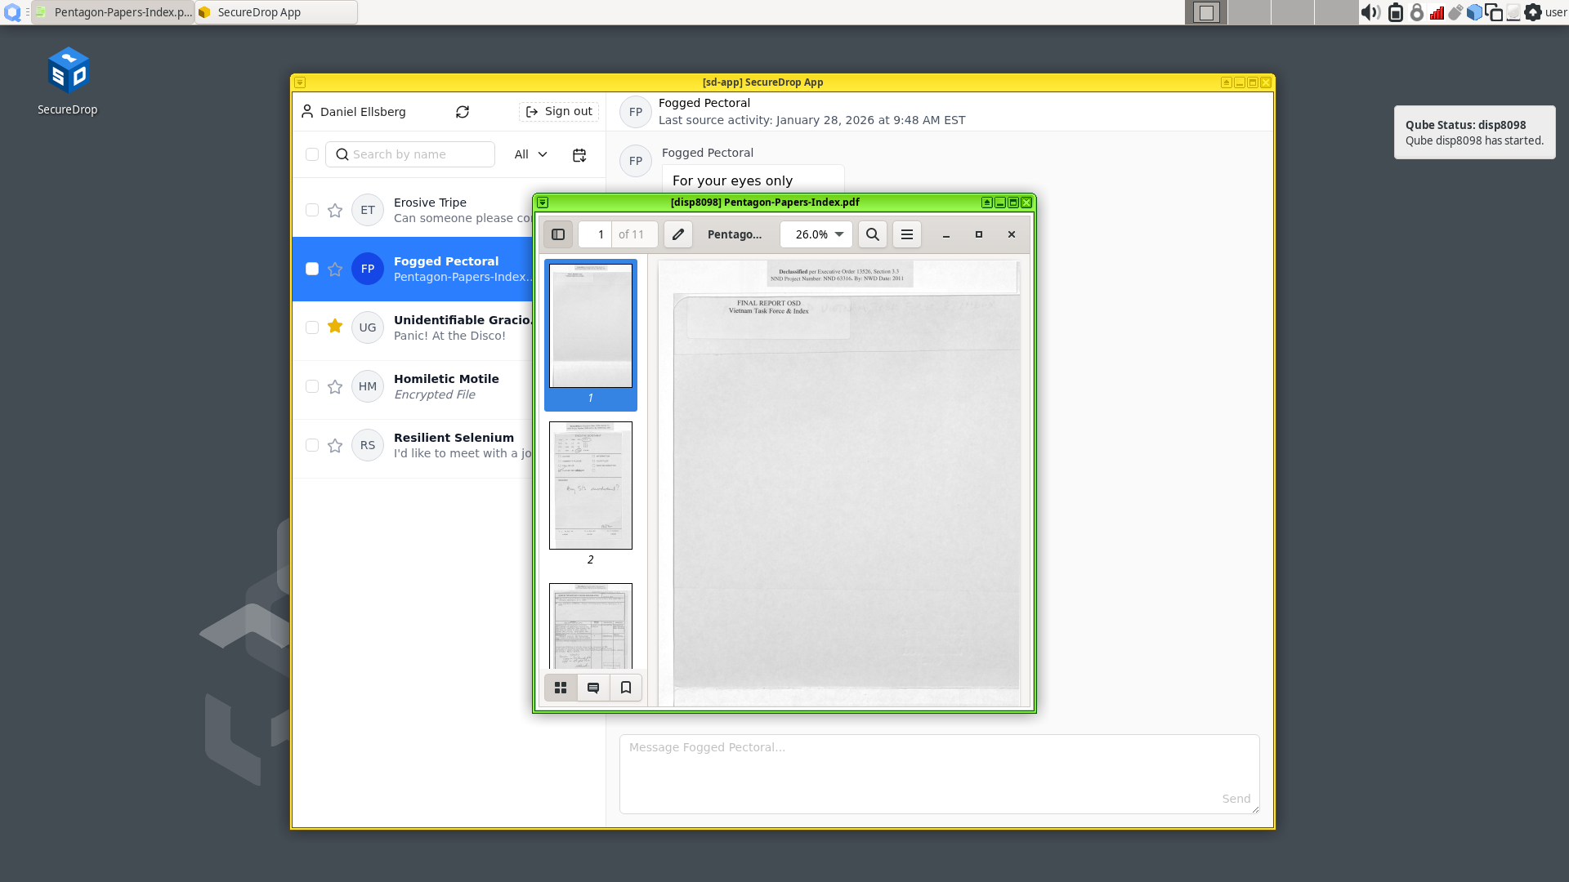Check the Homiletic Motile source checkbox
This screenshot has width=1569, height=882.
(x=312, y=386)
